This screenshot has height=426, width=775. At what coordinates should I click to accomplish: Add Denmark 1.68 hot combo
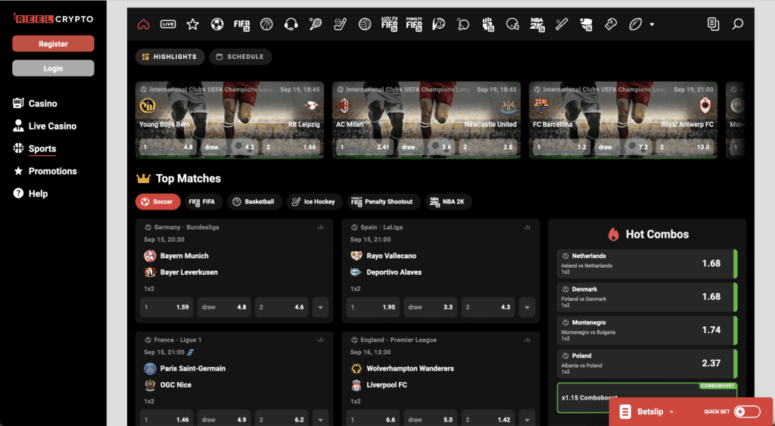click(x=647, y=297)
